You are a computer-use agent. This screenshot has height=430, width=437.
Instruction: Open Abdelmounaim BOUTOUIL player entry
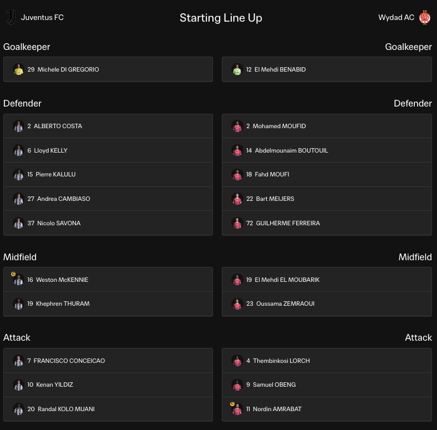327,150
